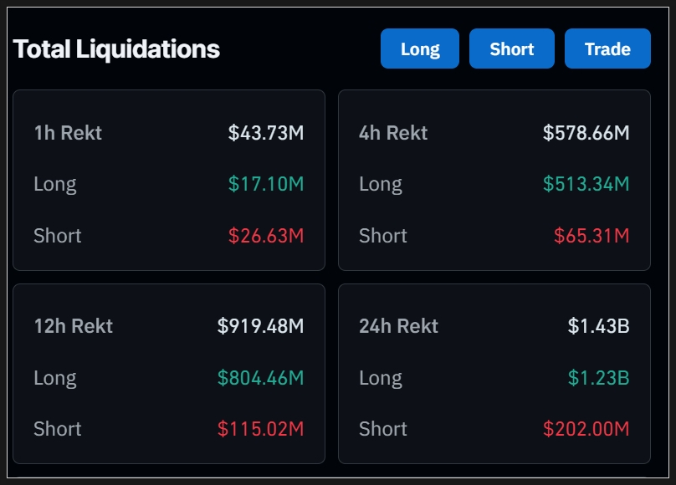The height and width of the screenshot is (485, 676).
Task: Click the 24h Rekt label
Action: [398, 326]
